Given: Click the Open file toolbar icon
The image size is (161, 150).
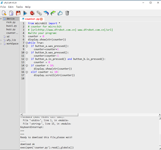Looking at the screenshot, I should pyautogui.click(x=11, y=13).
